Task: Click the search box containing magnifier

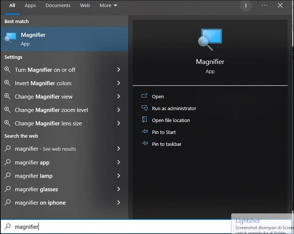Action: tap(116, 227)
